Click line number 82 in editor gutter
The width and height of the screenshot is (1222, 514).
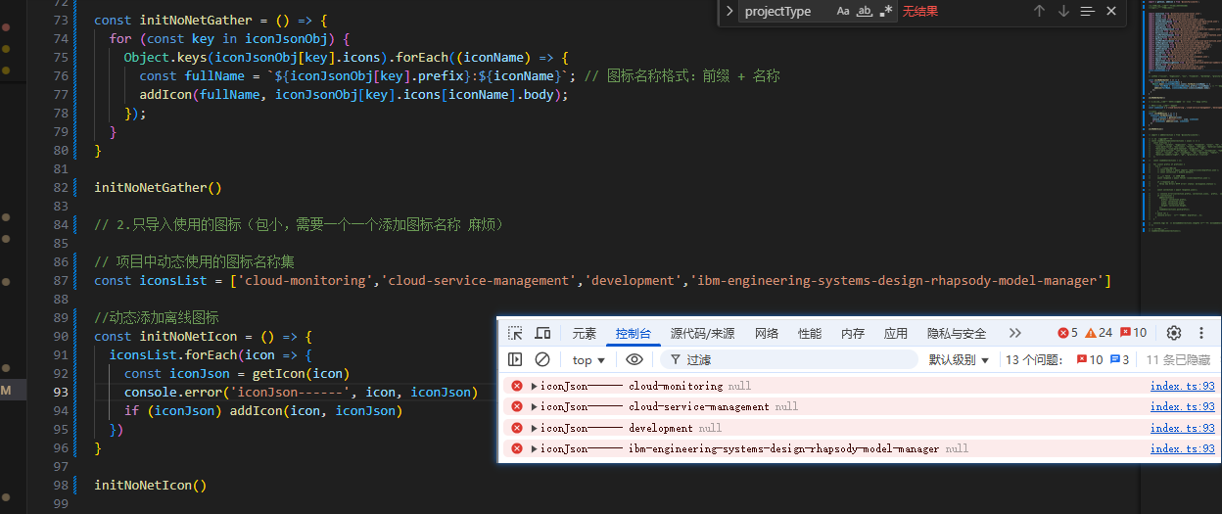61,187
